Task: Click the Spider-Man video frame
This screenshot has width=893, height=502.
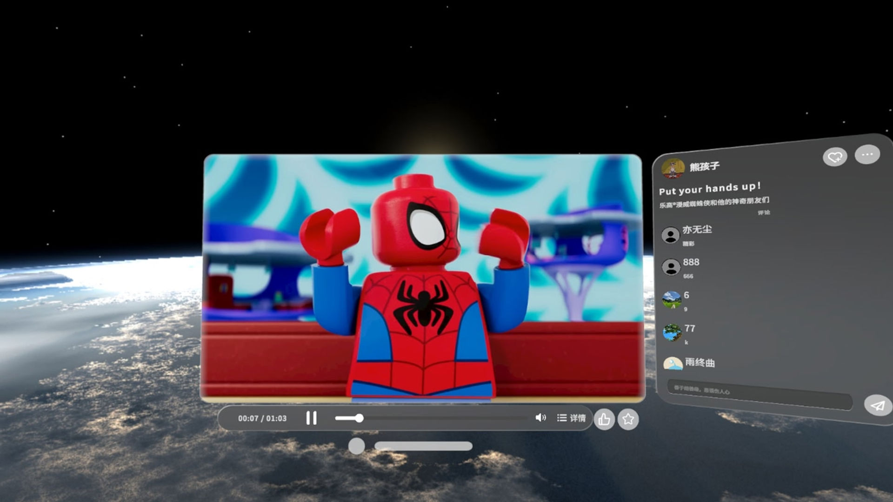Action: (x=422, y=278)
